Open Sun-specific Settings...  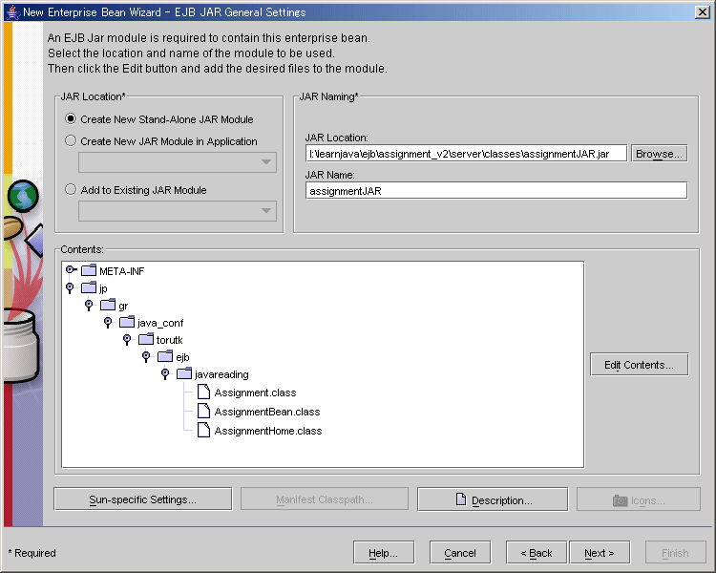click(143, 499)
